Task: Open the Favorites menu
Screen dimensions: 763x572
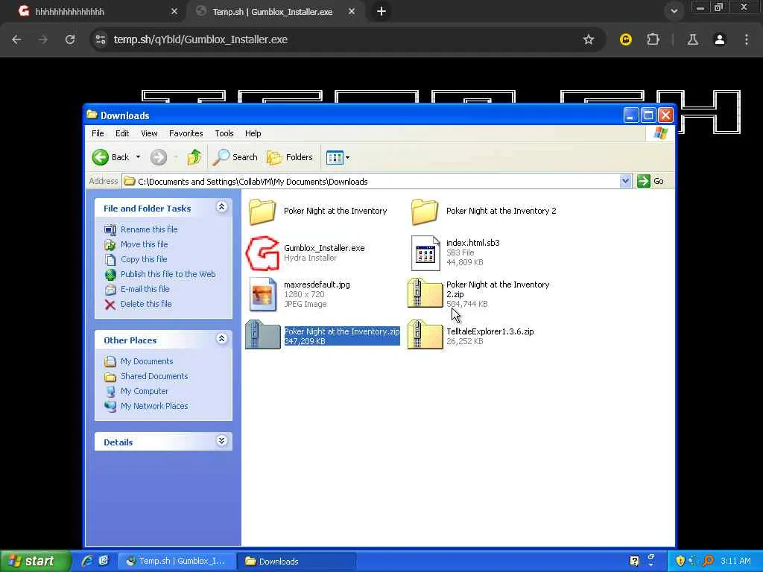Action: (186, 133)
